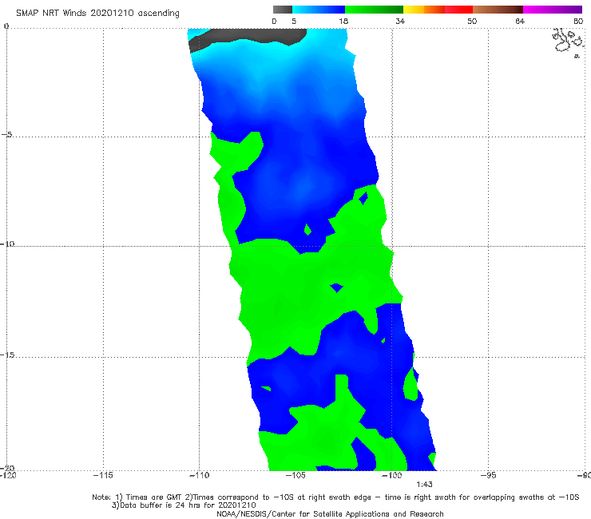This screenshot has width=591, height=519.
Task: Click the longitude label "-95"
Action: pos(489,475)
